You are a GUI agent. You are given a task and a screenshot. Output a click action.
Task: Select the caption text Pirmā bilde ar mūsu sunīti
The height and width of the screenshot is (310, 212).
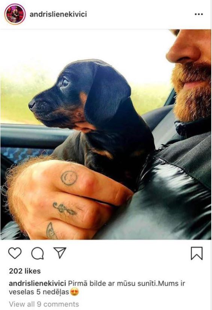[x=113, y=283]
